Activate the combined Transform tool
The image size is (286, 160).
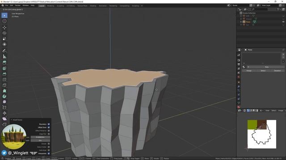tap(4, 44)
